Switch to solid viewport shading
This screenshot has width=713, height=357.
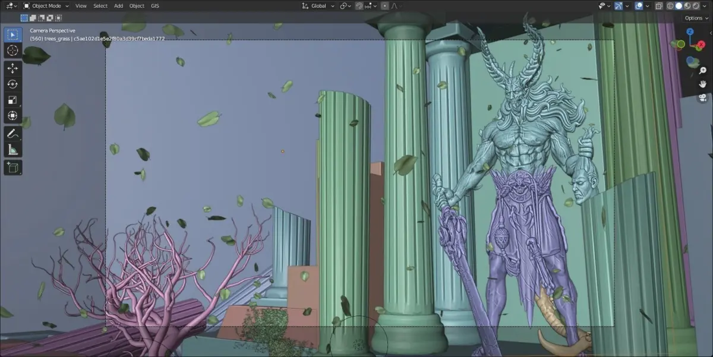tap(679, 6)
